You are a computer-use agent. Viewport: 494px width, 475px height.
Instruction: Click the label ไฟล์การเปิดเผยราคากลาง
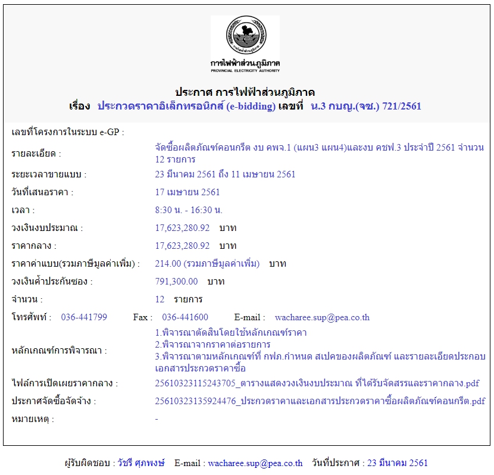(x=65, y=383)
